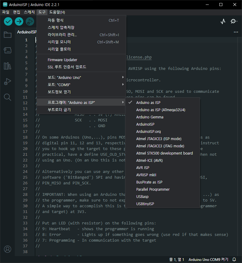Click line number 30 in gutter
Viewport: 242px width, 263px height.
tap(25, 206)
